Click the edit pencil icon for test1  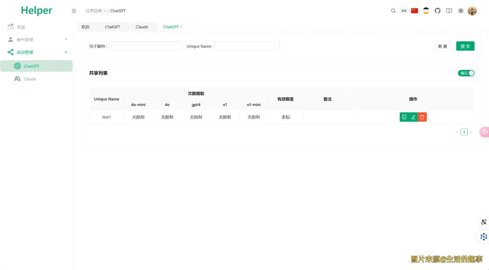point(413,117)
